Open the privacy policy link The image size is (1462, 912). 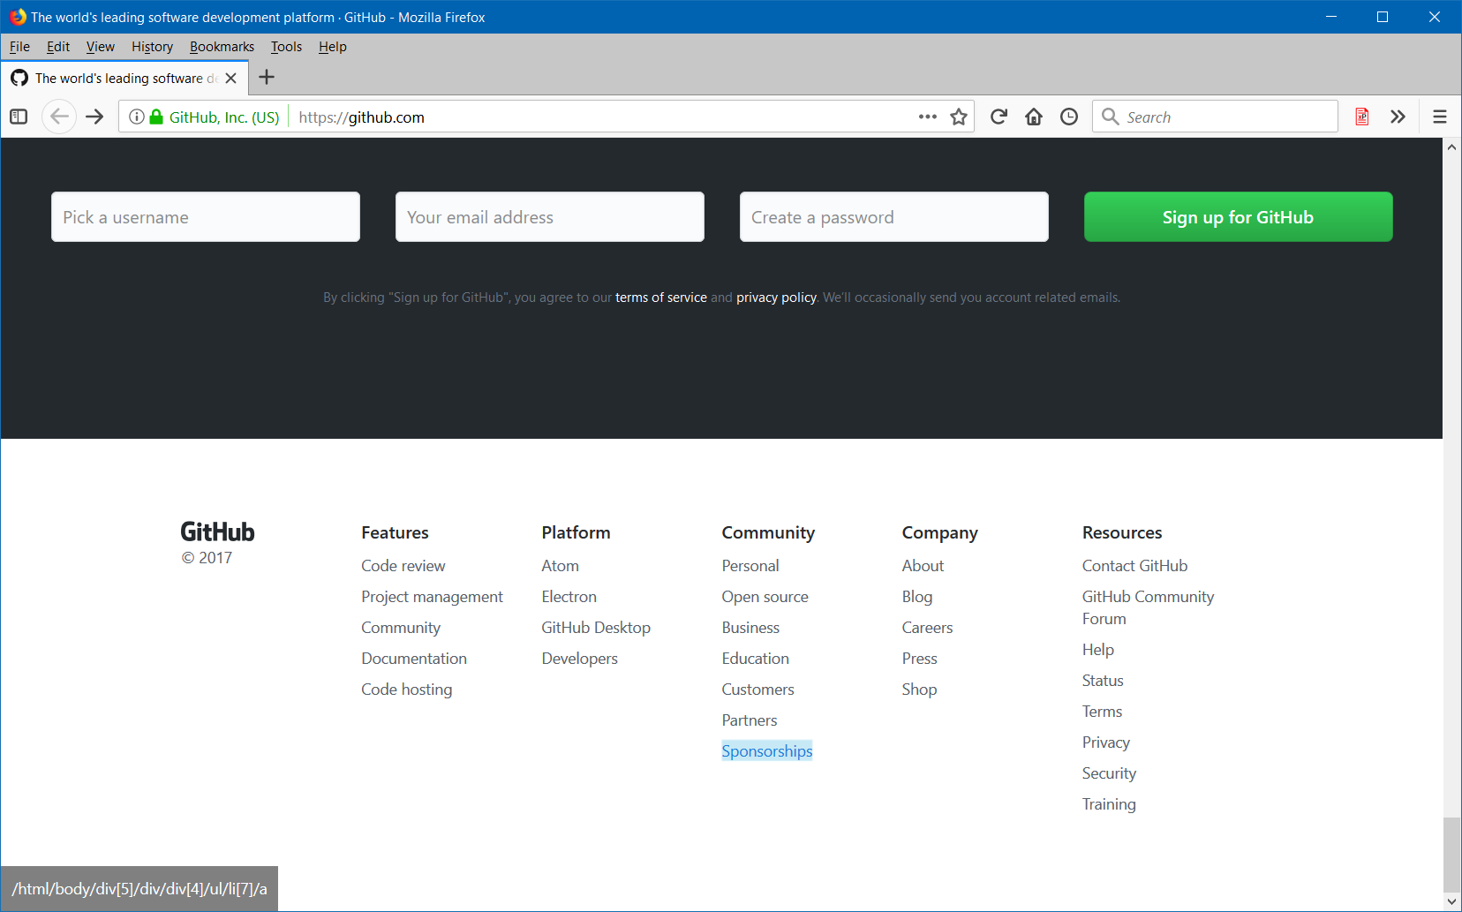776,298
